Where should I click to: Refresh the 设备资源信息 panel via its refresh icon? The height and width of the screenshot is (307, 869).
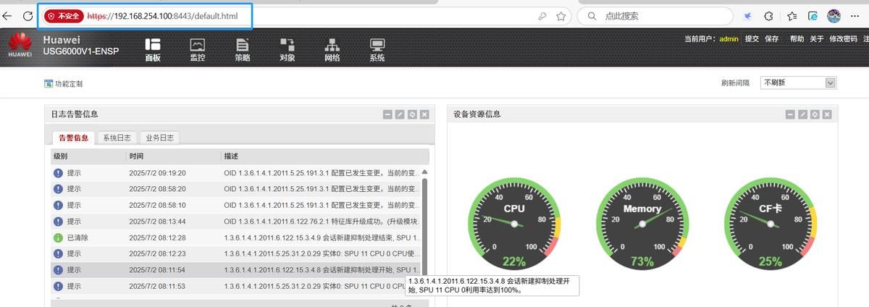click(x=815, y=114)
